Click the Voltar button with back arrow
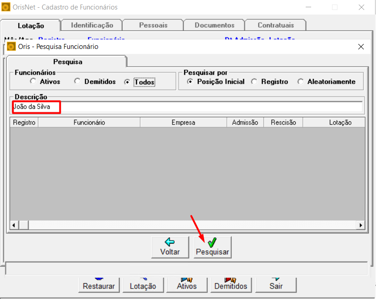 (170, 247)
